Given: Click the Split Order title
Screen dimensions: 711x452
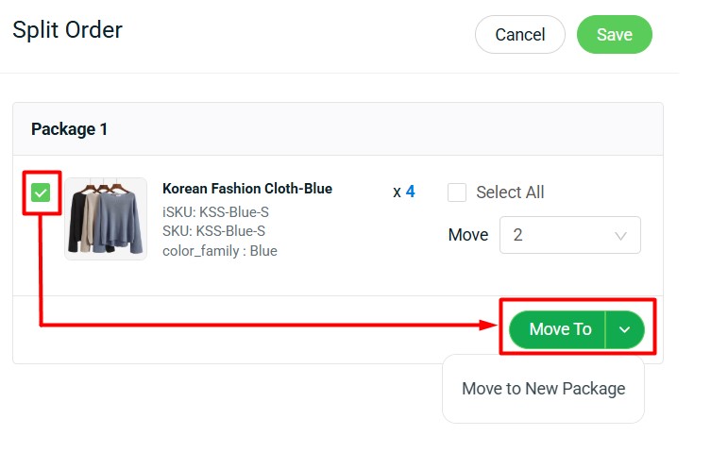Looking at the screenshot, I should pos(67,30).
